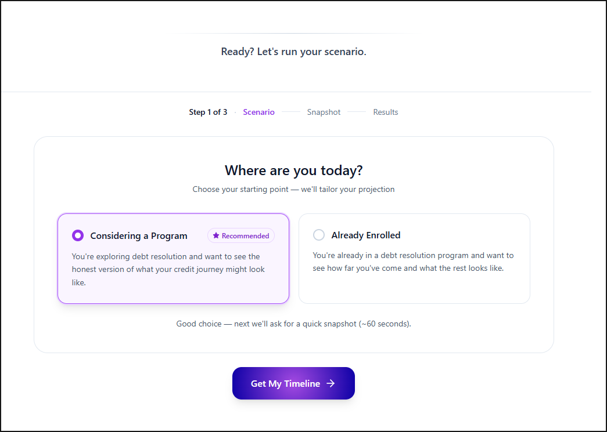The image size is (607, 432).
Task: Click the empty radio circle beside Already Enrolled
Action: click(318, 235)
